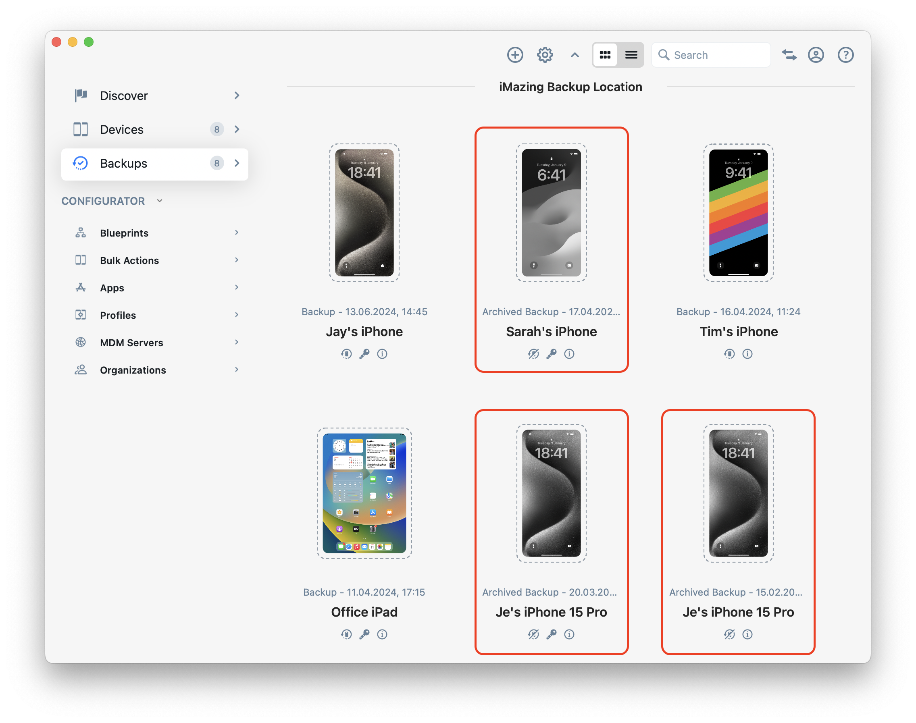The width and height of the screenshot is (916, 723).
Task: Click the Organizations people icon
Action: coord(81,370)
